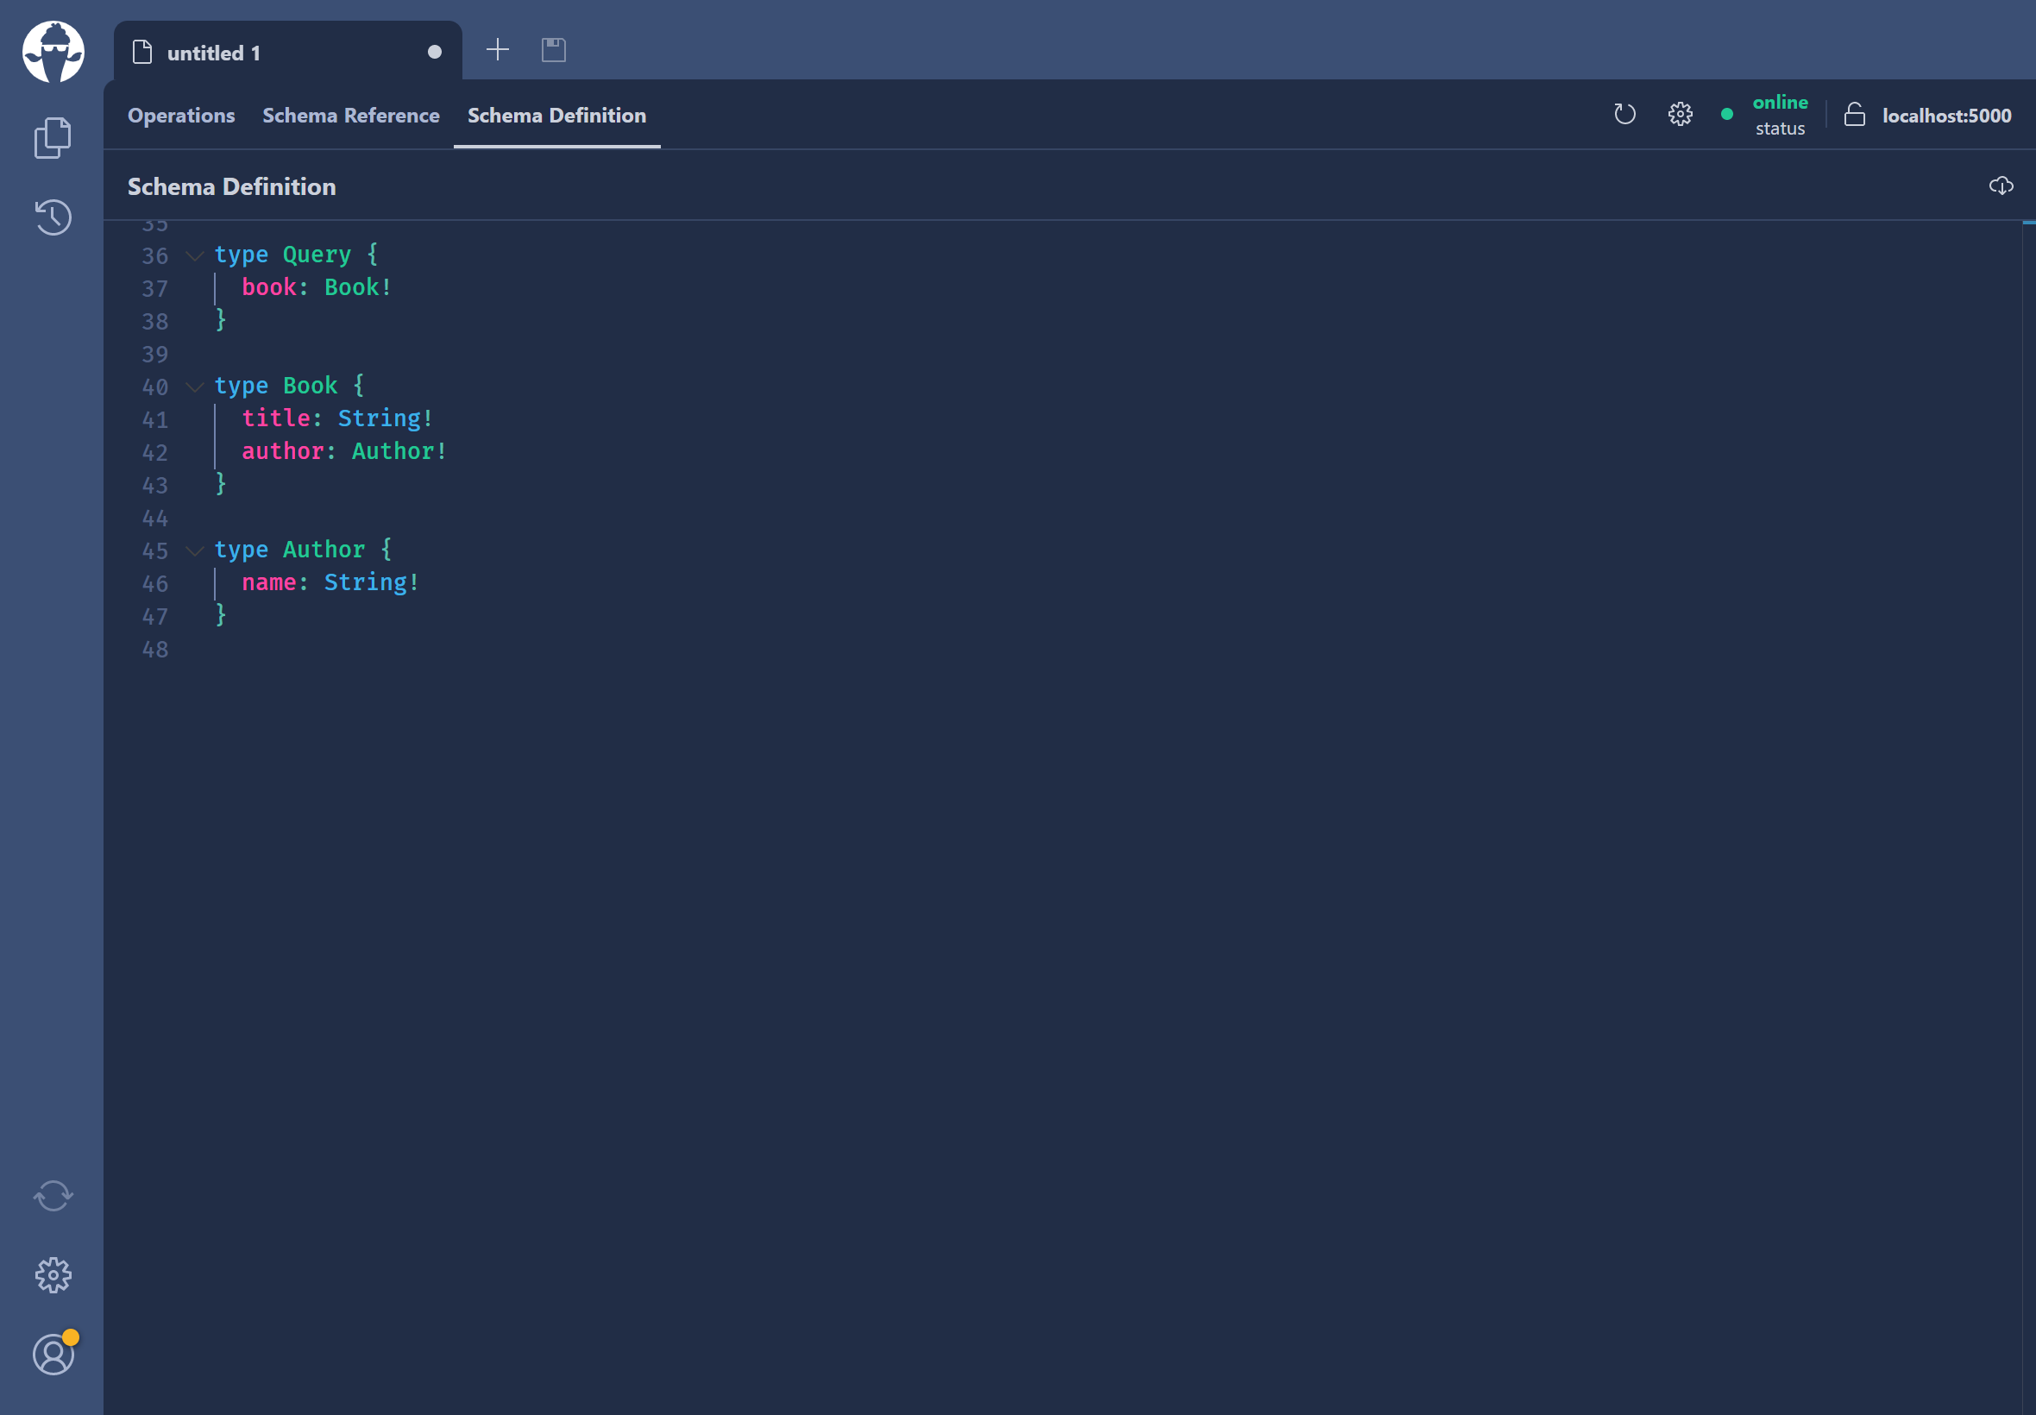Collapse the type Query block

tap(195, 256)
